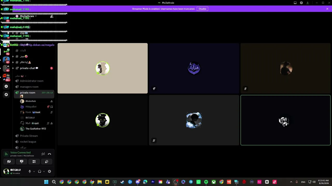The image size is (332, 186).
Task: Select the highlighted speaking user tile
Action: 286,120
